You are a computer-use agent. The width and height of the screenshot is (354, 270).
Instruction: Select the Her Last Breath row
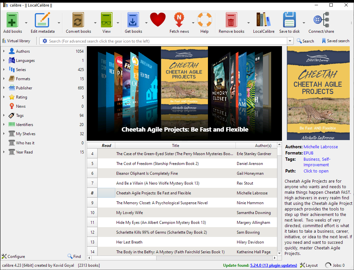[x=182, y=242]
